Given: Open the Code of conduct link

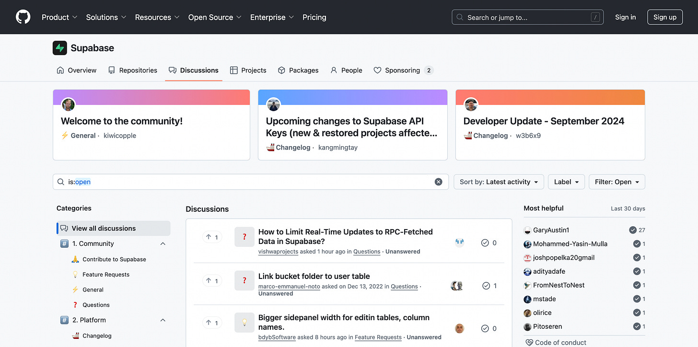Looking at the screenshot, I should [556, 343].
